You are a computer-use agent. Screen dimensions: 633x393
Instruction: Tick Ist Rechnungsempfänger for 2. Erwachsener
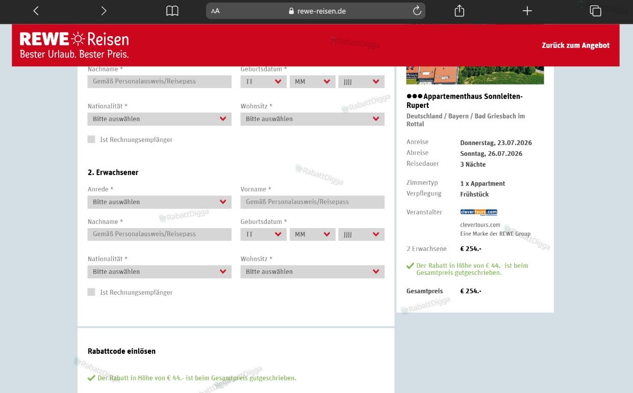[x=91, y=292]
